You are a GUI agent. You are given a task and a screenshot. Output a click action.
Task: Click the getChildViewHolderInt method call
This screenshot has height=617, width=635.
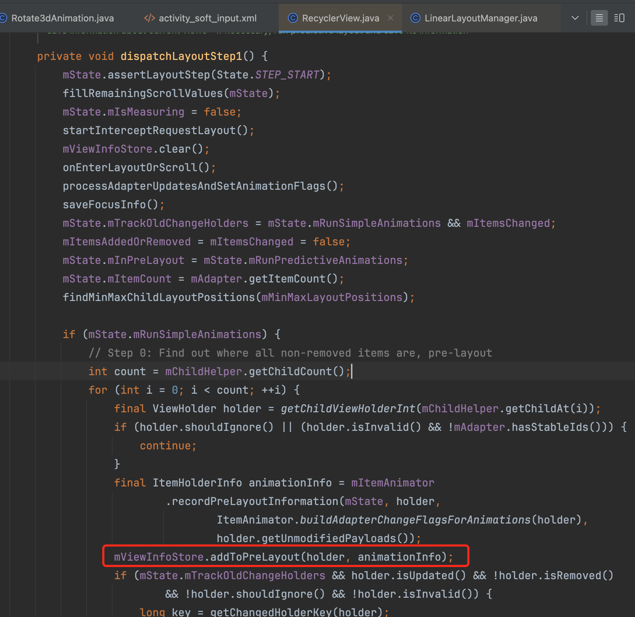click(348, 409)
